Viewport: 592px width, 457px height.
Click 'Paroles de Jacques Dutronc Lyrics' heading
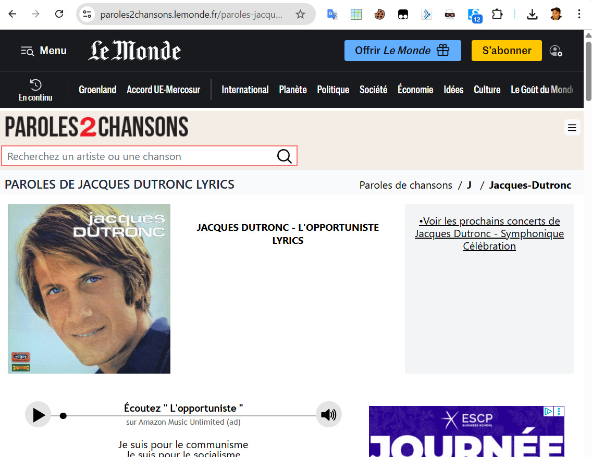point(120,184)
